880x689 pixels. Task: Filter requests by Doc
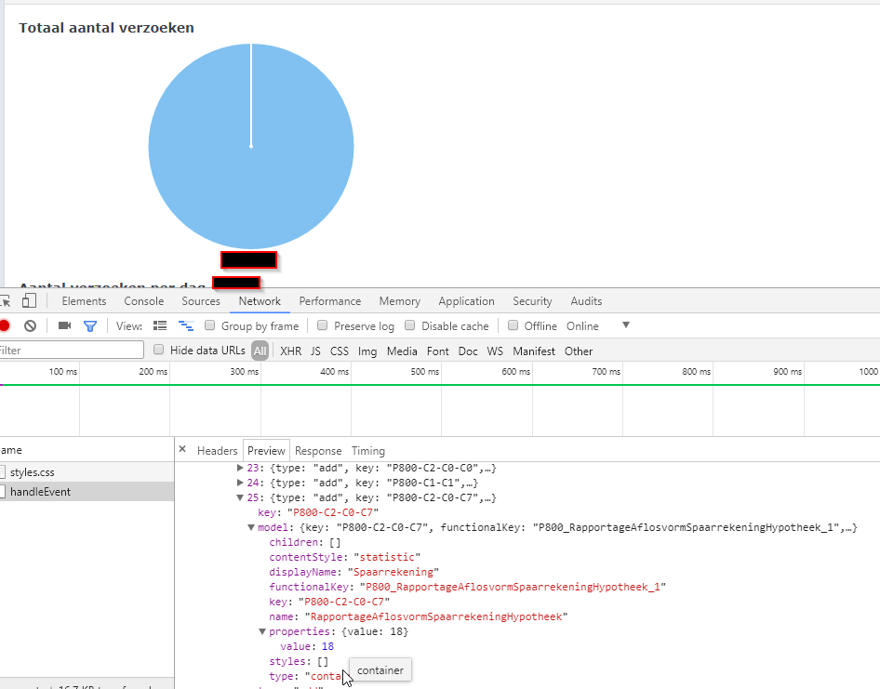click(x=468, y=351)
